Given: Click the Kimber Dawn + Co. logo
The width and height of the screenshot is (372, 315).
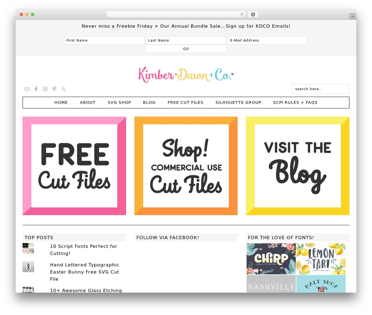Looking at the screenshot, I should pyautogui.click(x=186, y=75).
